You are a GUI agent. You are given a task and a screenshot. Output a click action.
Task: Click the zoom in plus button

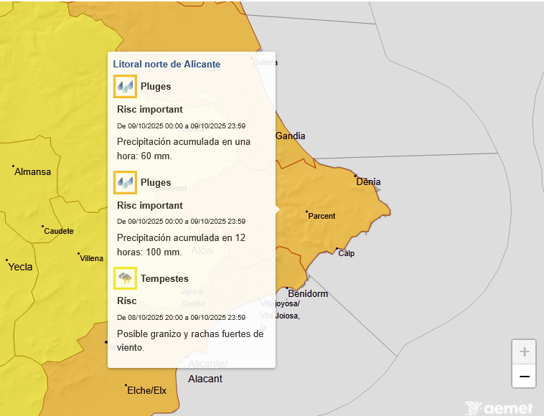[x=524, y=351]
